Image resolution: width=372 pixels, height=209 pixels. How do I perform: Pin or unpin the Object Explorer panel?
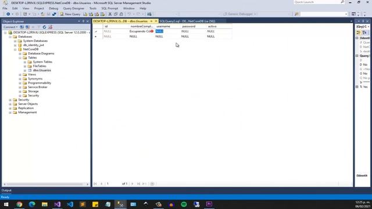pos(83,21)
